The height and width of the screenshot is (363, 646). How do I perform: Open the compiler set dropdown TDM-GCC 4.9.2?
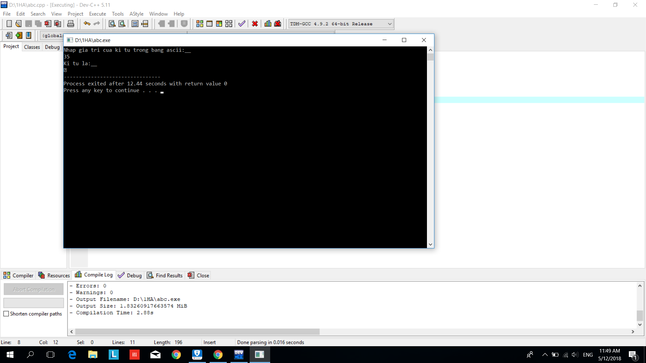[x=340, y=24]
